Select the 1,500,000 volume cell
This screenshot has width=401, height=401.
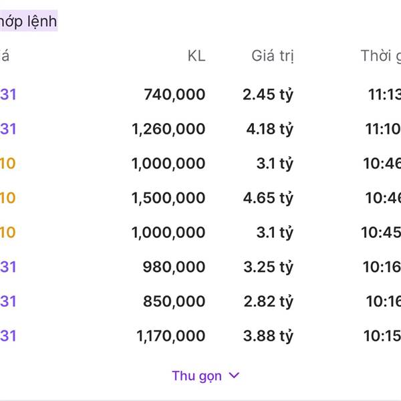coord(168,198)
